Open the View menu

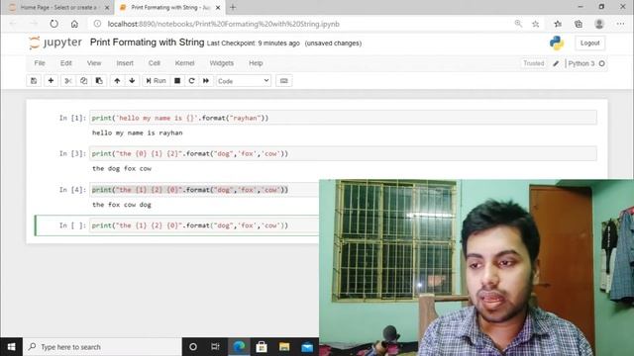click(x=94, y=63)
